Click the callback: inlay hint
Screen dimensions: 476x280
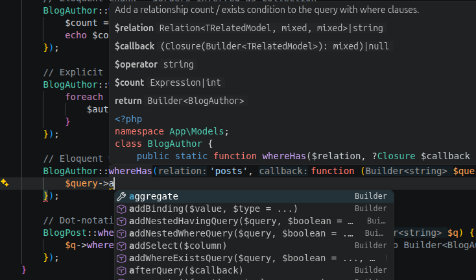coord(283,171)
